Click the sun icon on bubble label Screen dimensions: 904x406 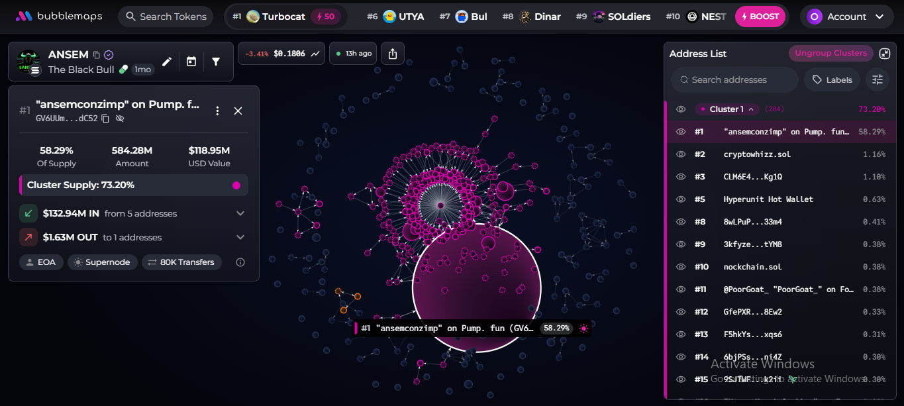[x=583, y=328]
